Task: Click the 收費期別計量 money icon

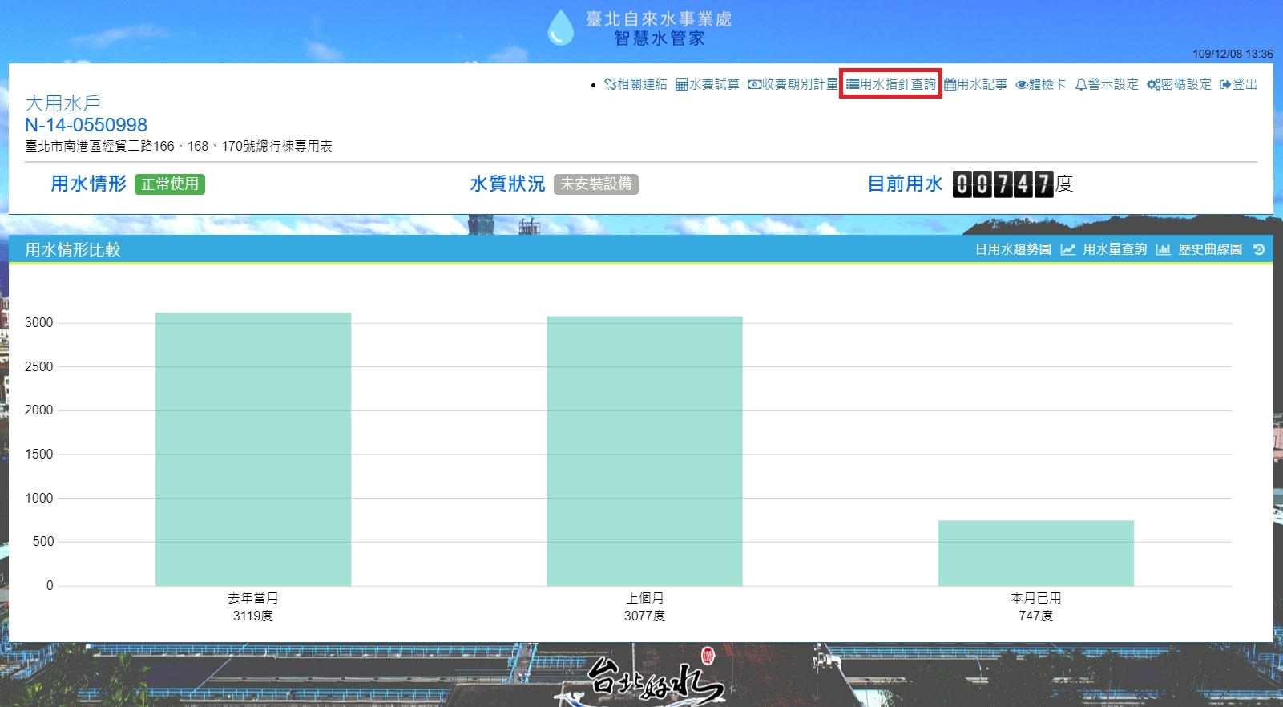Action: click(754, 84)
